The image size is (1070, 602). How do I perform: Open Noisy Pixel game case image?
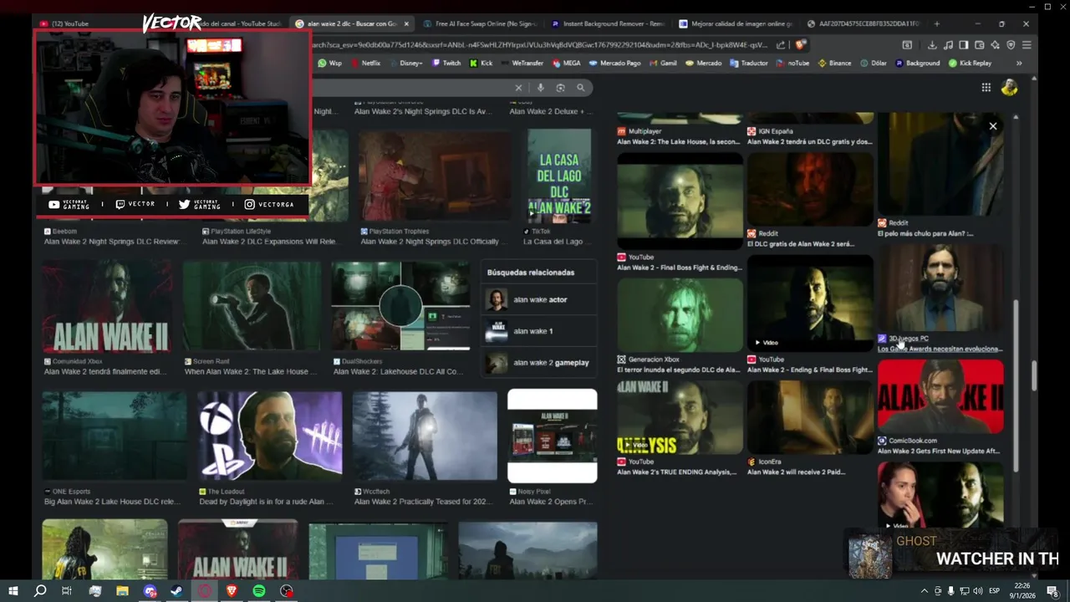(553, 436)
